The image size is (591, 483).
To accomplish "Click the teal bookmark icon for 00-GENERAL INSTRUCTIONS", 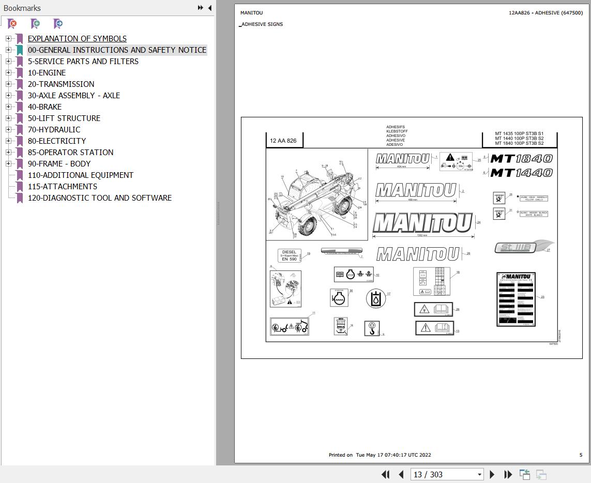I will 20,50.
